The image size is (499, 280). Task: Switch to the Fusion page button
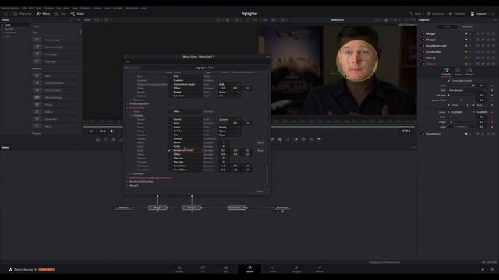coord(249,269)
